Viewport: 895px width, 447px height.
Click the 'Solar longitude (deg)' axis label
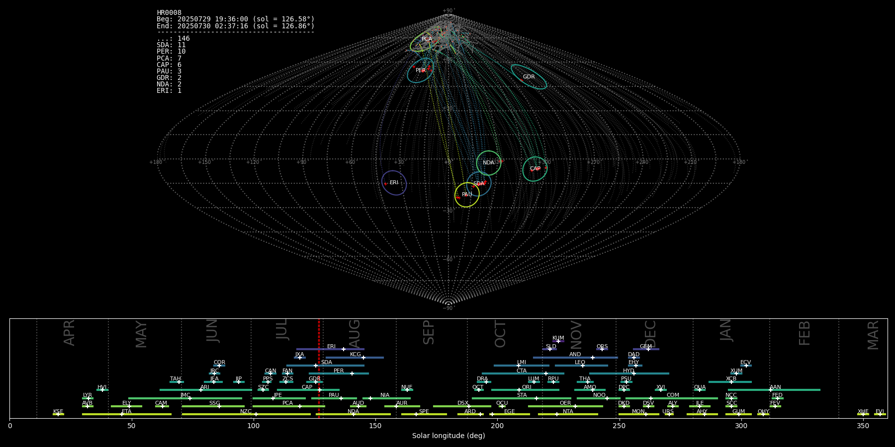pos(448,436)
